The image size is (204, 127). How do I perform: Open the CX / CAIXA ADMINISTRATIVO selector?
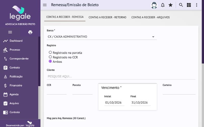(x=102, y=37)
